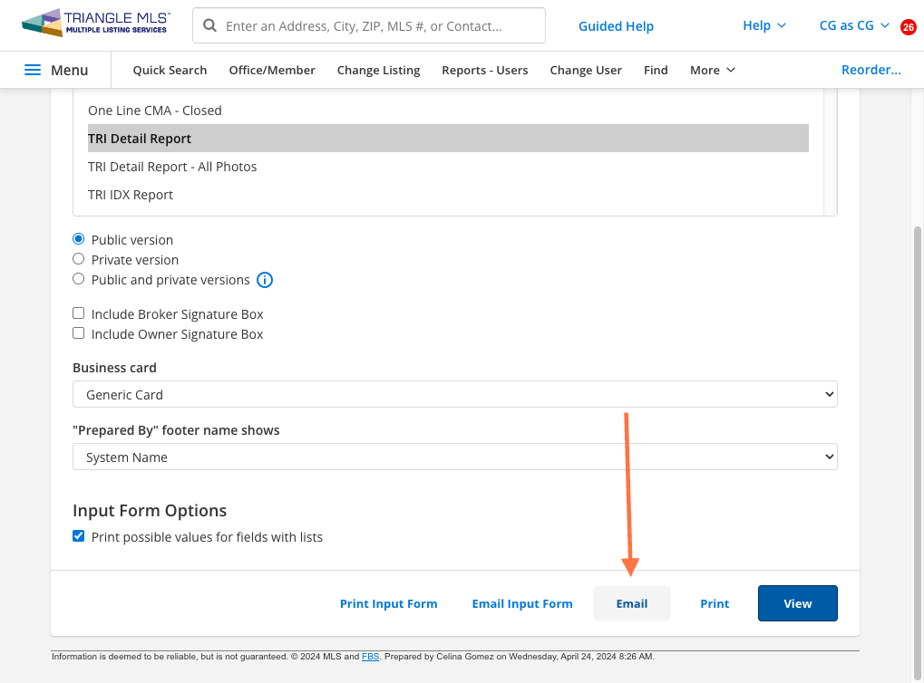This screenshot has height=683, width=924.
Task: Enable Include Broker Signature Box
Action: [78, 313]
